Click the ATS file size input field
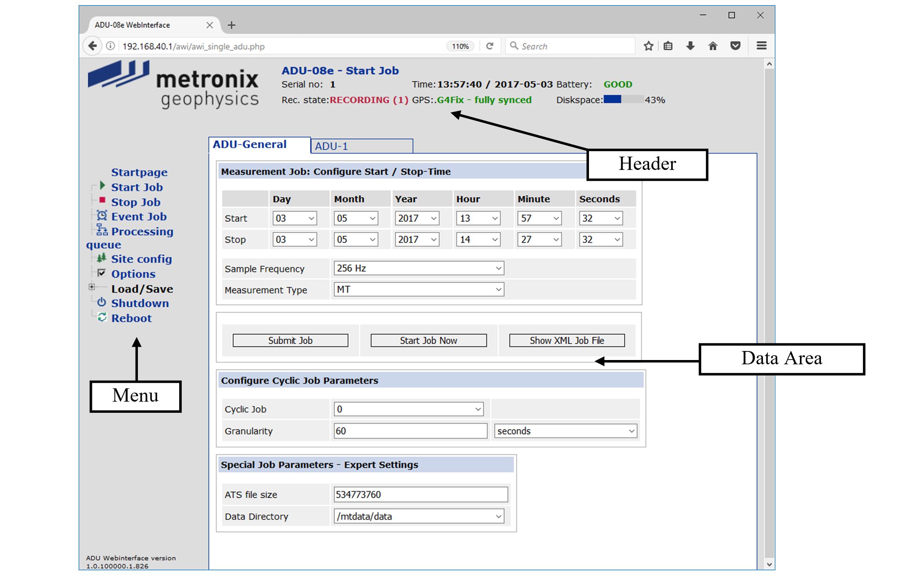900x578 pixels. pos(421,495)
